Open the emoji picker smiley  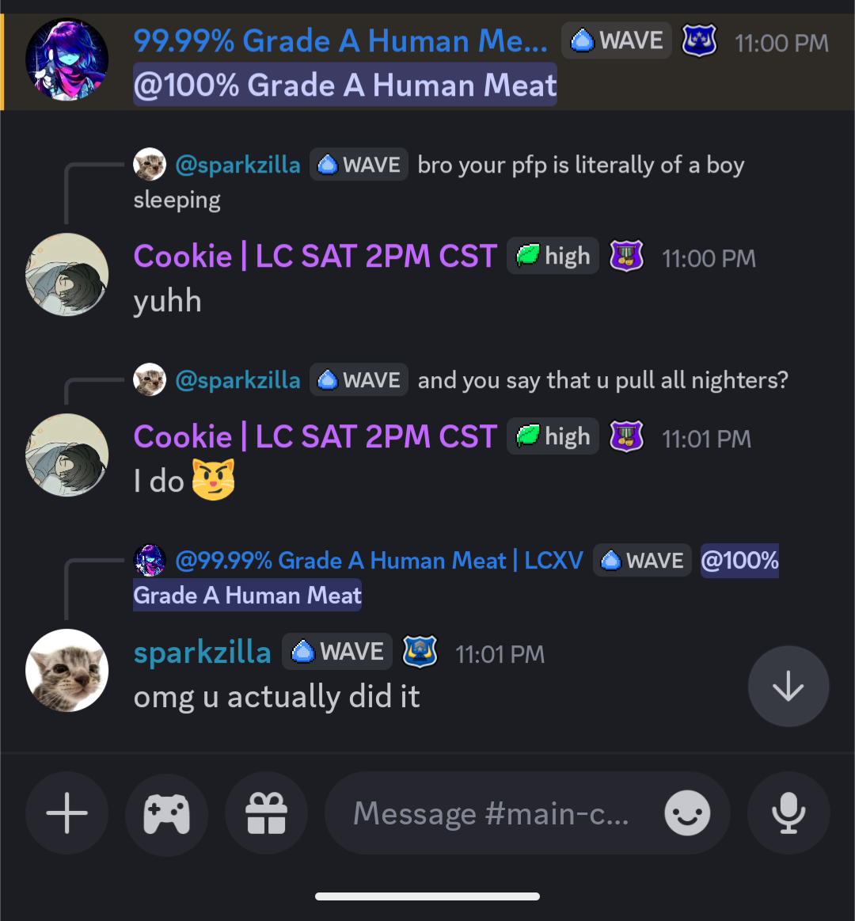pyautogui.click(x=687, y=813)
